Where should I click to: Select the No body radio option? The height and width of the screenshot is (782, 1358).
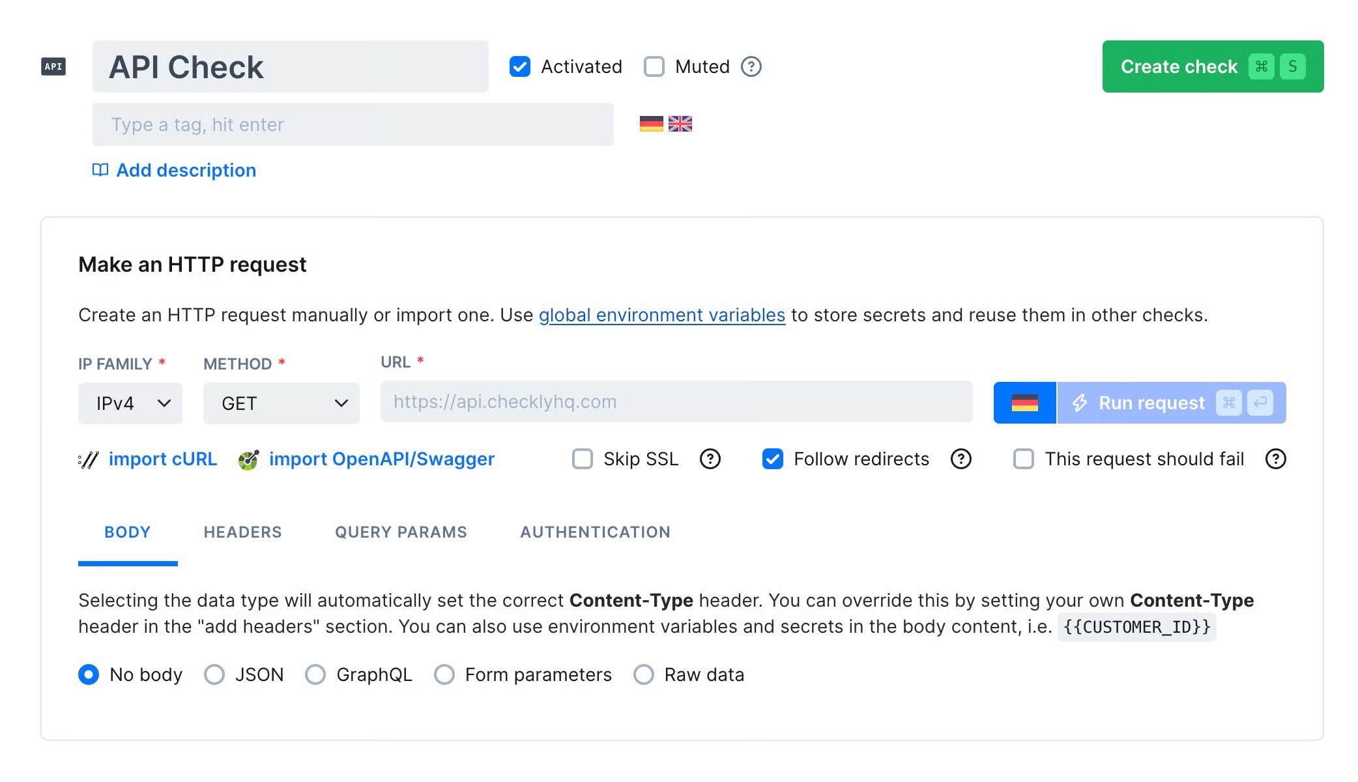point(89,674)
